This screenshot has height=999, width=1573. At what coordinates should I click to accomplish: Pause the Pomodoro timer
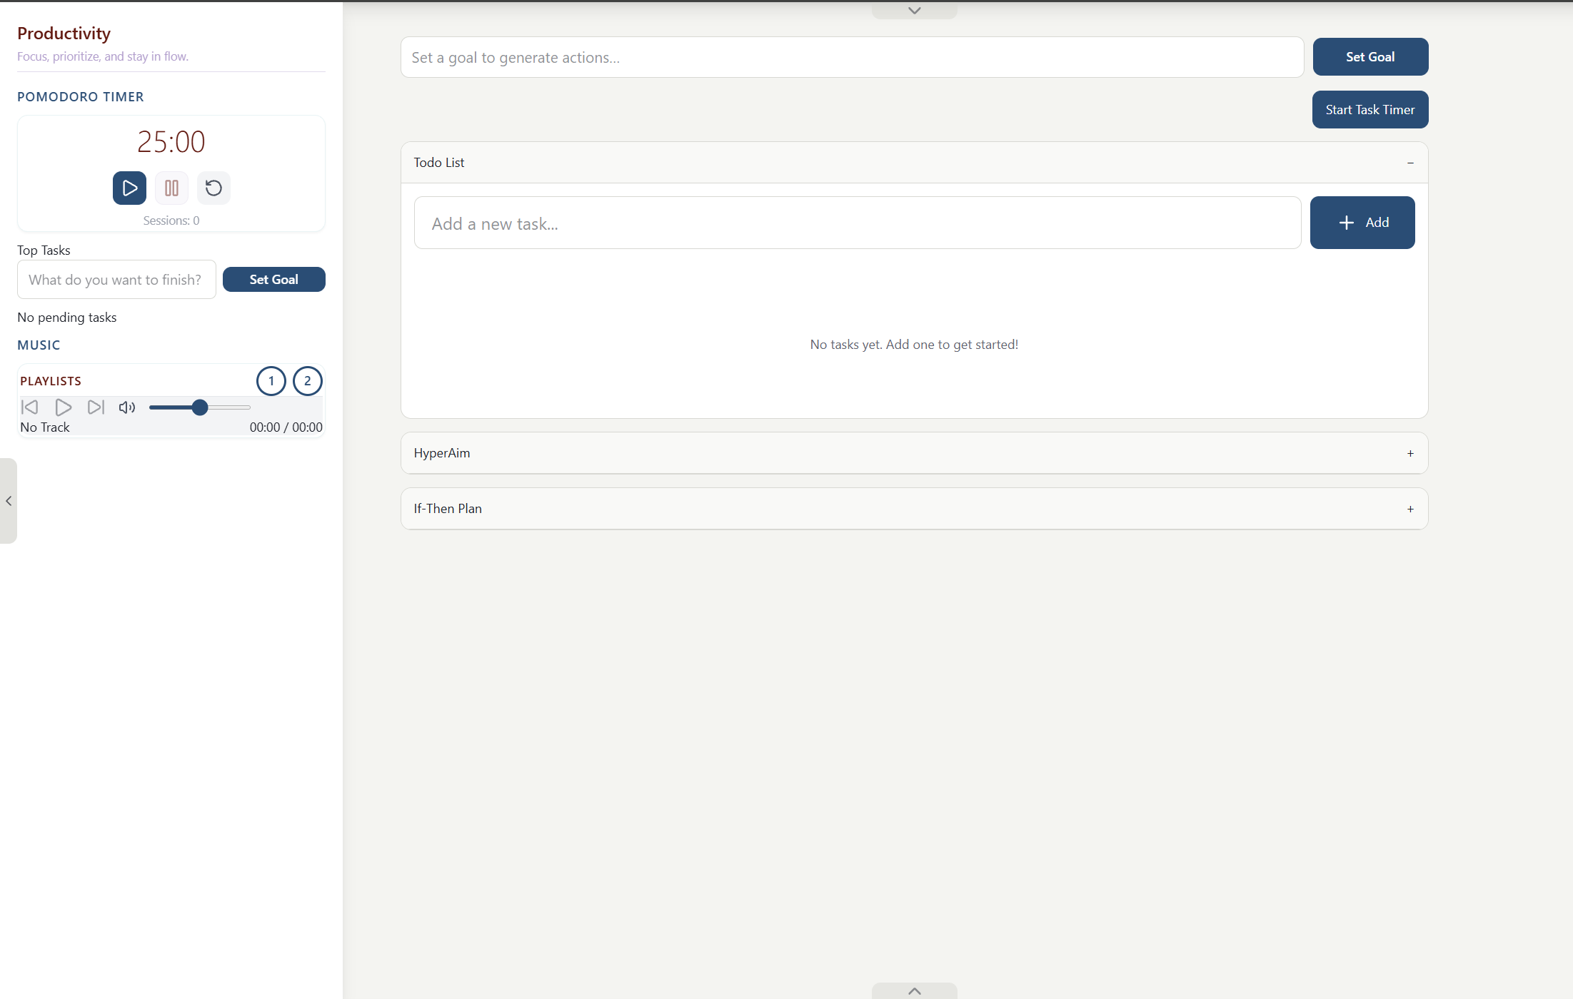pos(171,188)
